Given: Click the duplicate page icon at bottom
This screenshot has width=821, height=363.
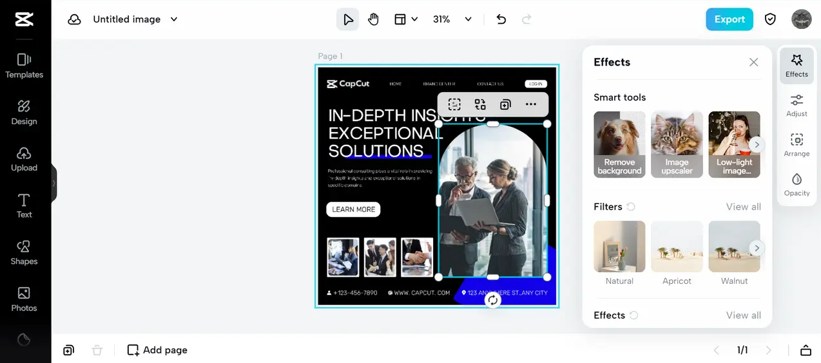Looking at the screenshot, I should tap(68, 350).
